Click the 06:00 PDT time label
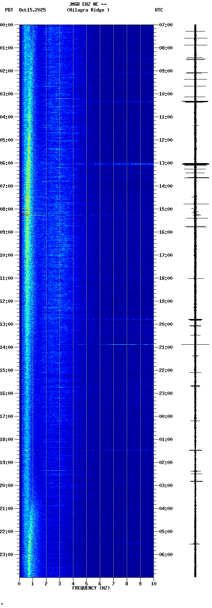This screenshot has height=608, width=212. coord(7,163)
